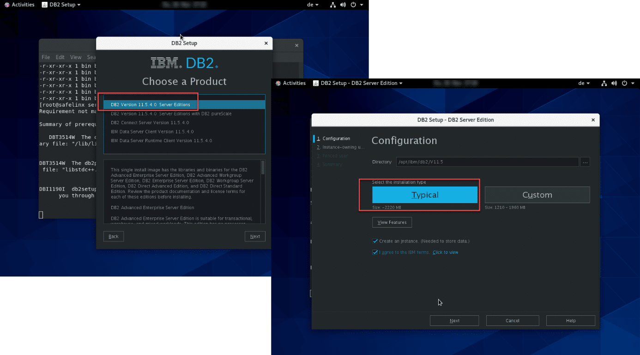Screen dimensions: 640x355
Task: Uncheck I agree to the IBM terms
Action: pyautogui.click(x=375, y=253)
